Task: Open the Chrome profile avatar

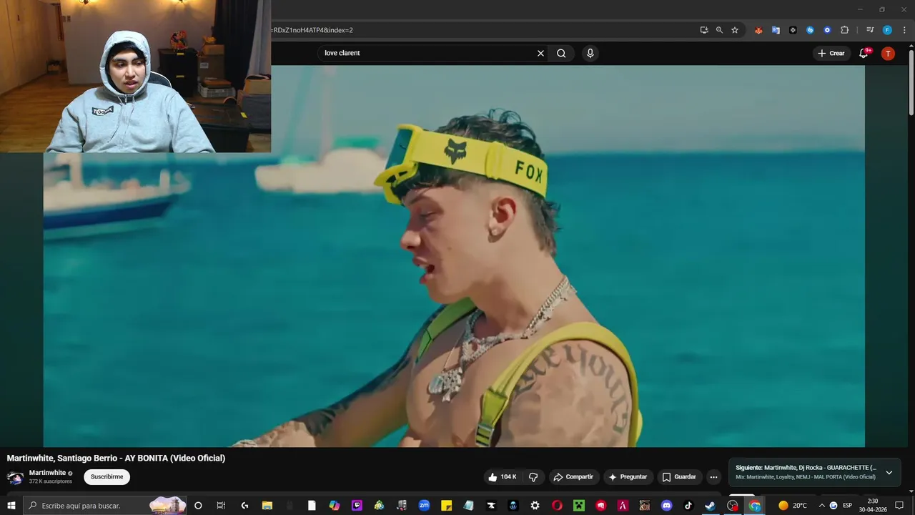Action: click(x=887, y=30)
